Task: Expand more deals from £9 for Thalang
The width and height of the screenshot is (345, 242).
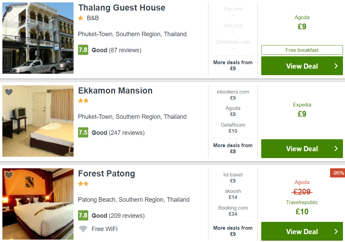Action: 233,65
